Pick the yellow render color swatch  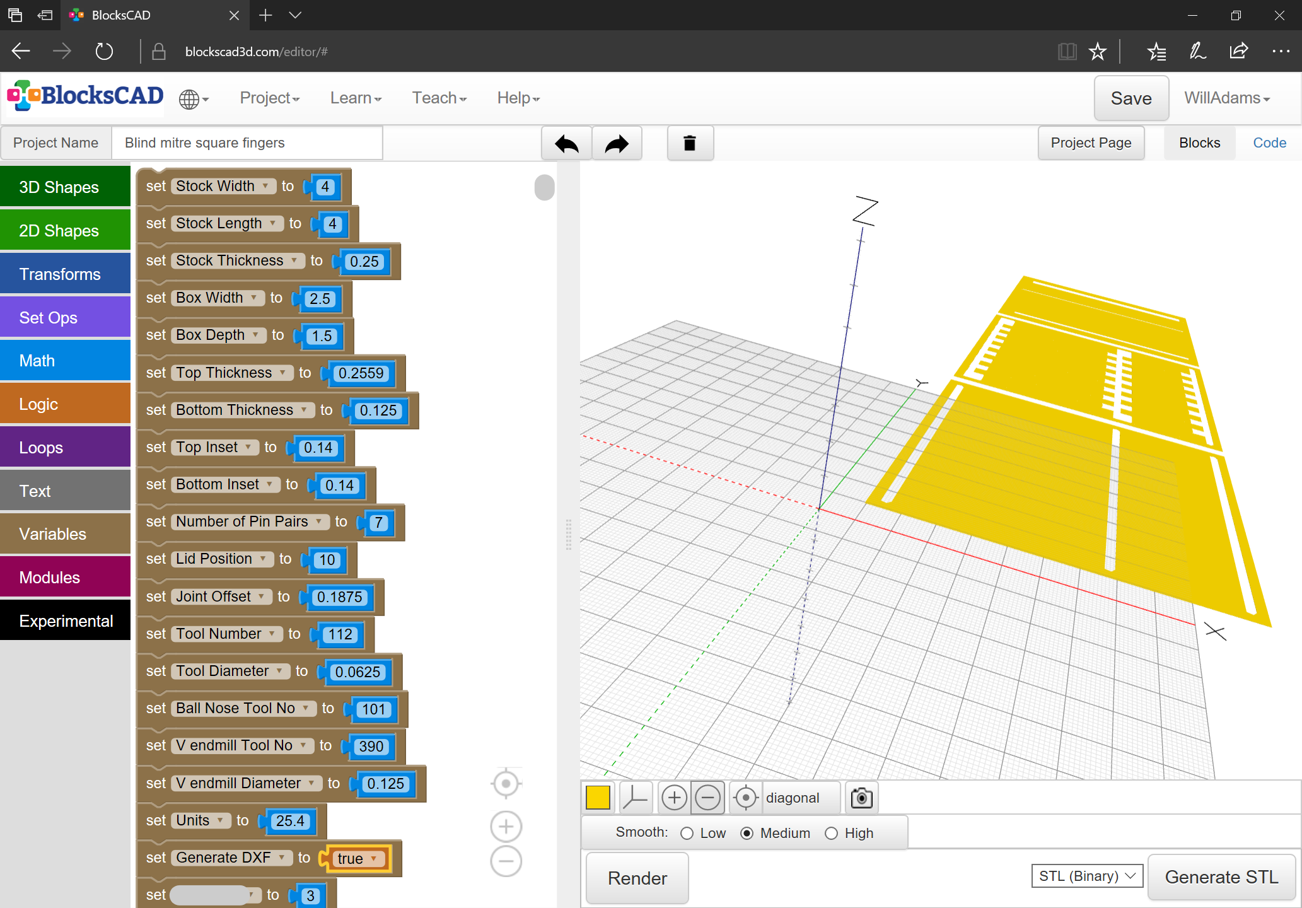pyautogui.click(x=598, y=798)
